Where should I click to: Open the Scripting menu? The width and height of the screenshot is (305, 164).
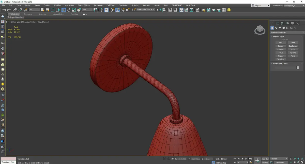point(135,5)
